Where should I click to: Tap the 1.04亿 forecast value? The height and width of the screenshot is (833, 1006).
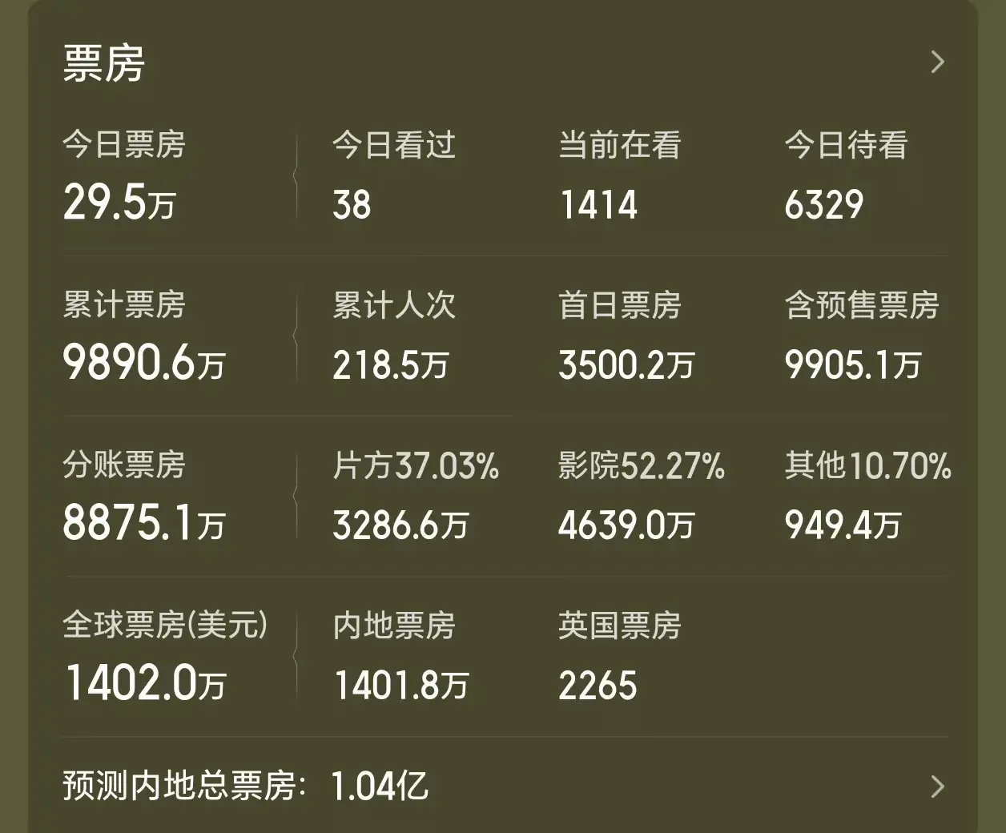pyautogui.click(x=380, y=787)
